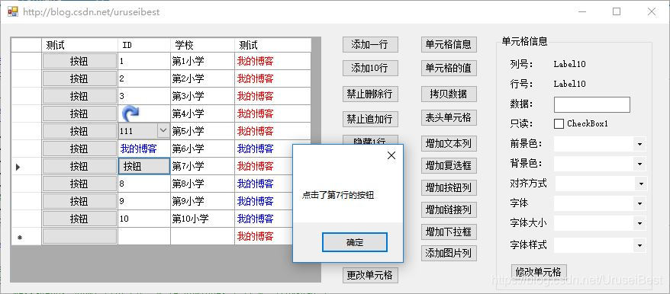670x294 pixels.
Task: Click the 按钮 in the row with 第3小学
Action: click(79, 96)
